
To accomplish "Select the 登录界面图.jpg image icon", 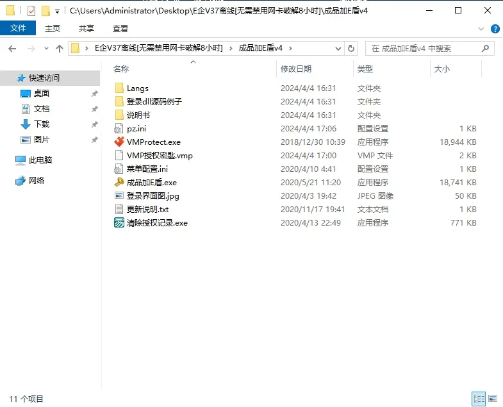I will click(x=119, y=195).
